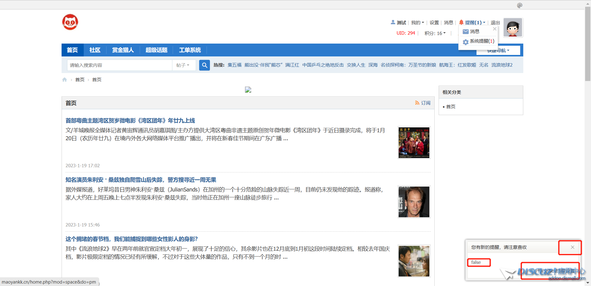This screenshot has height=286, width=591.
Task: Close the new reminder popup
Action: (573, 247)
